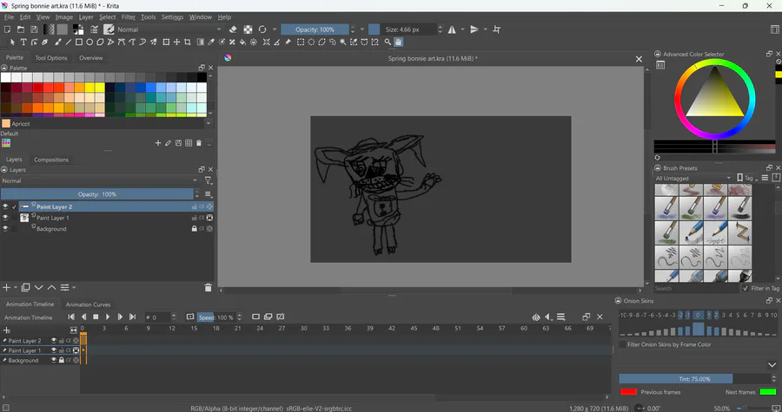Toggle preserve alpha checkerboard icon

click(x=248, y=29)
